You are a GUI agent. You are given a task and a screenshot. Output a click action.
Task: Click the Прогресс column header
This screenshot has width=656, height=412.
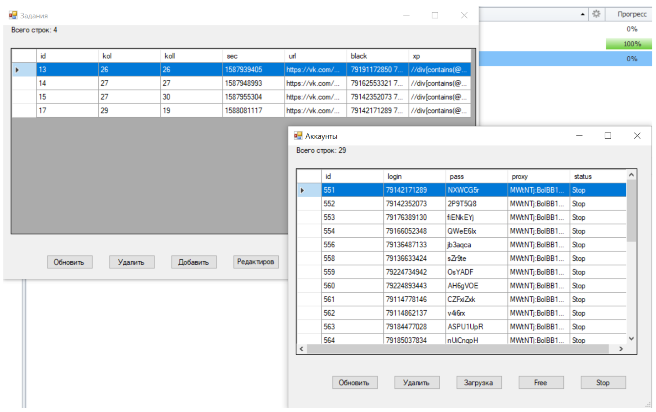point(631,14)
